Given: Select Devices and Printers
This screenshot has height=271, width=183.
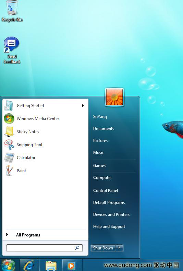Looking at the screenshot, I should click(111, 215).
